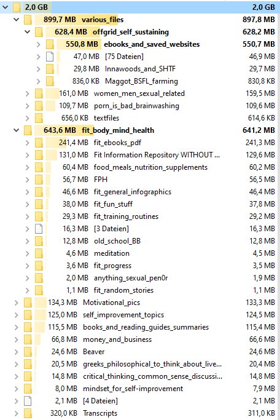280x420 pixels.
Task: Click the various_files folder icon
Action: point(28,20)
